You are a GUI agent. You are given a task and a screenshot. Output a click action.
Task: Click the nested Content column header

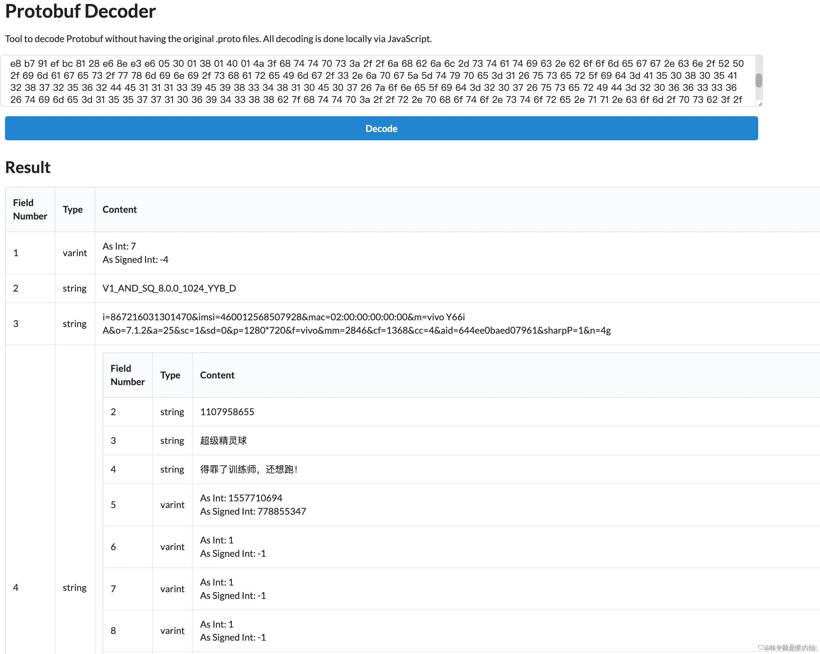point(217,375)
